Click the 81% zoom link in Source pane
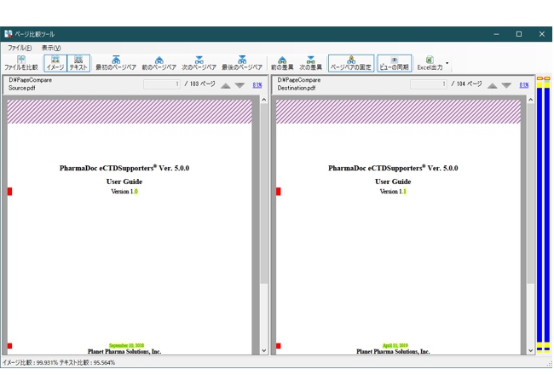Viewport: 554px width, 375px height. tap(257, 85)
